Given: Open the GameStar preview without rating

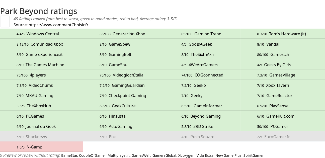Looking at the screenshot, I should (69, 155).
